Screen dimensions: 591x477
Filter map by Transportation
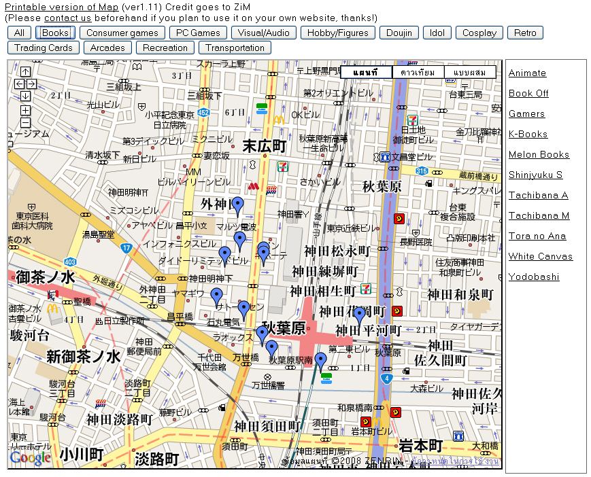pyautogui.click(x=235, y=48)
